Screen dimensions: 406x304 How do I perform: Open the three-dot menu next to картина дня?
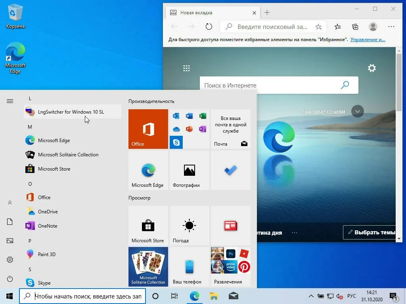click(x=295, y=233)
